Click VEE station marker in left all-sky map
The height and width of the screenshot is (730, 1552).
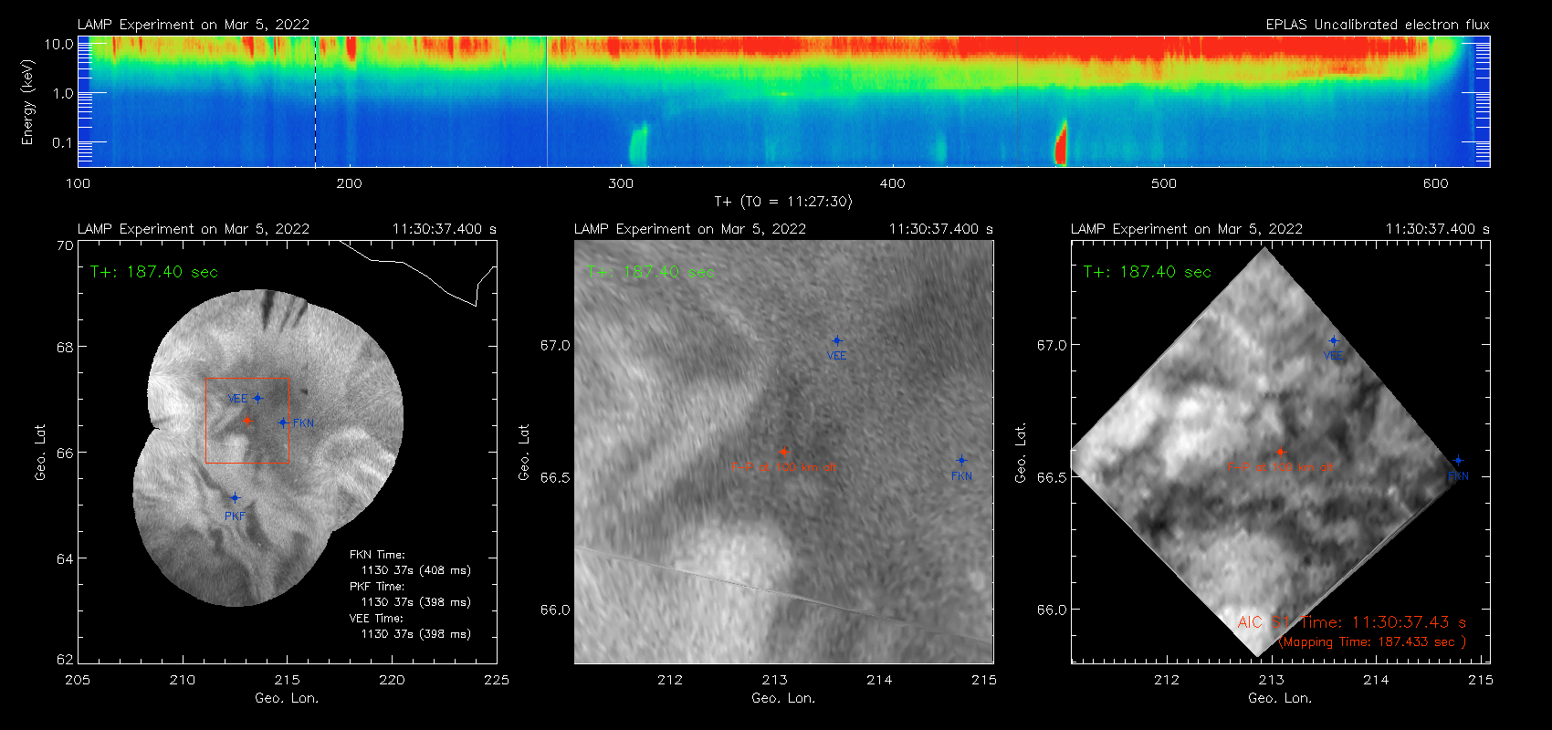click(x=257, y=398)
